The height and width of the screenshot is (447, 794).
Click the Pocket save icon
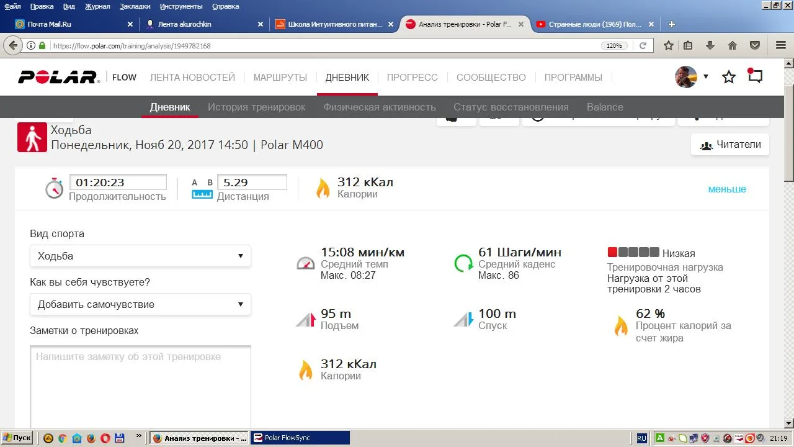tap(755, 45)
